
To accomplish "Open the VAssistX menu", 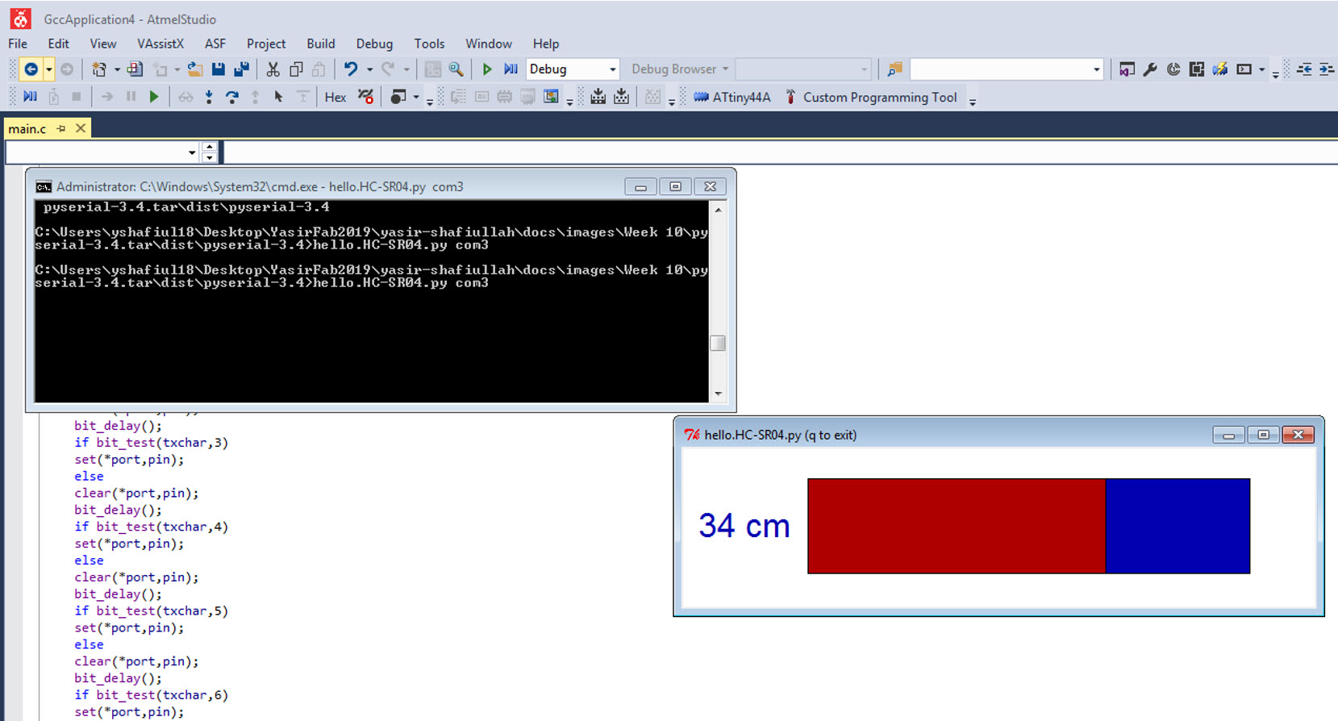I will pyautogui.click(x=160, y=44).
